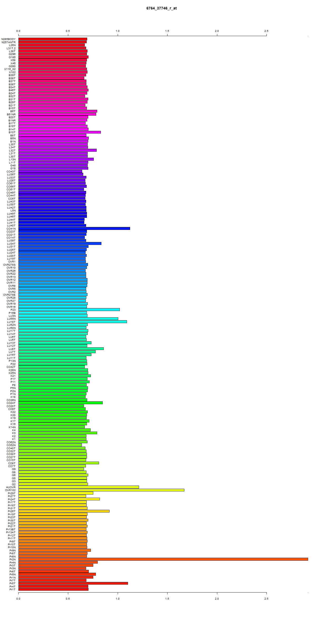
Task: Click the N257ANTR row label
Action: [x=8, y=42]
